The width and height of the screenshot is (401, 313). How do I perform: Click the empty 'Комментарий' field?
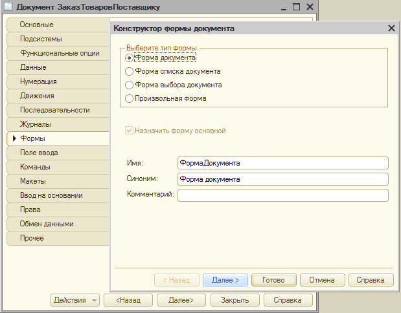click(282, 195)
